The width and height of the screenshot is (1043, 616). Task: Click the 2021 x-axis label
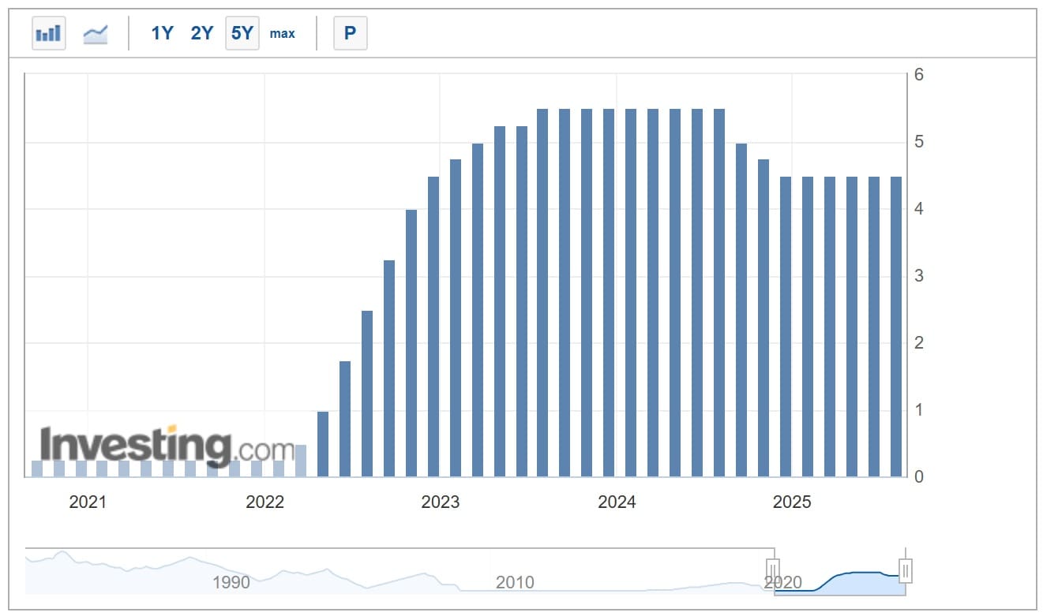click(x=88, y=502)
